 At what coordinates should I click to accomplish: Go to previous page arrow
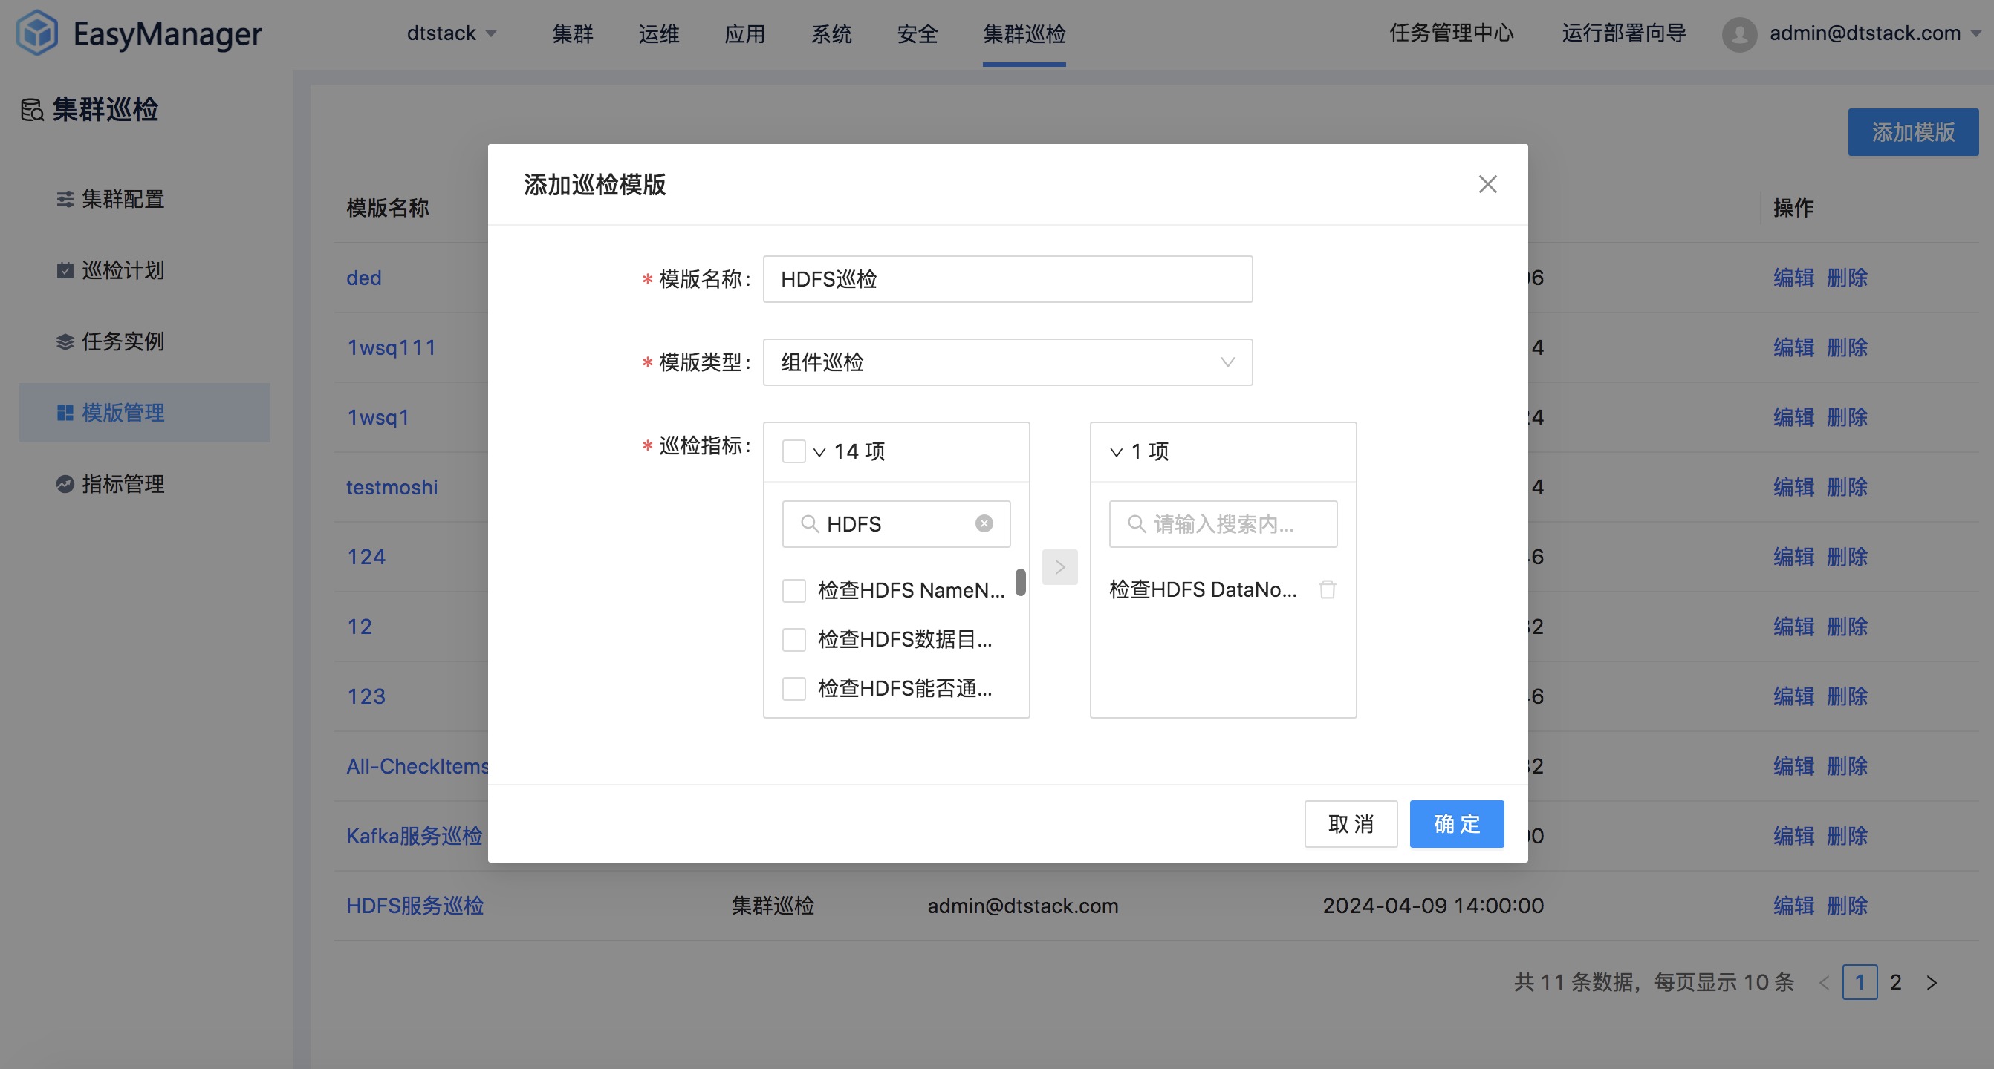point(1825,982)
